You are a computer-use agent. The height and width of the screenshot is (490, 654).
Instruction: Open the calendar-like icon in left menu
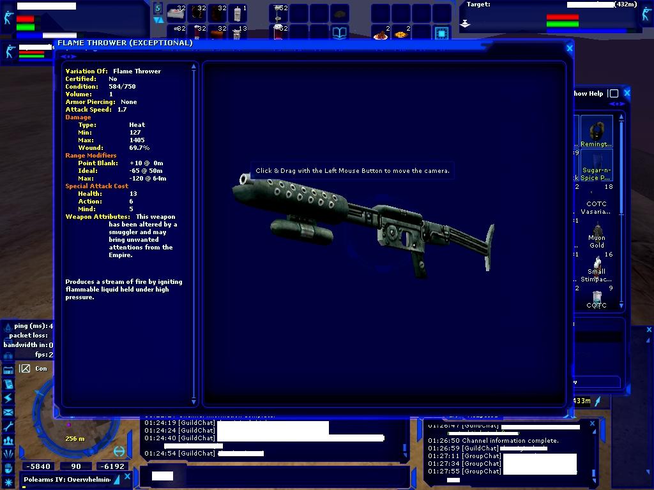tap(8, 371)
